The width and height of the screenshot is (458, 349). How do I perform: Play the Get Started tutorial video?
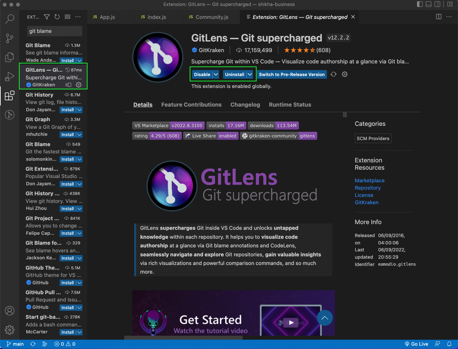tap(291, 322)
